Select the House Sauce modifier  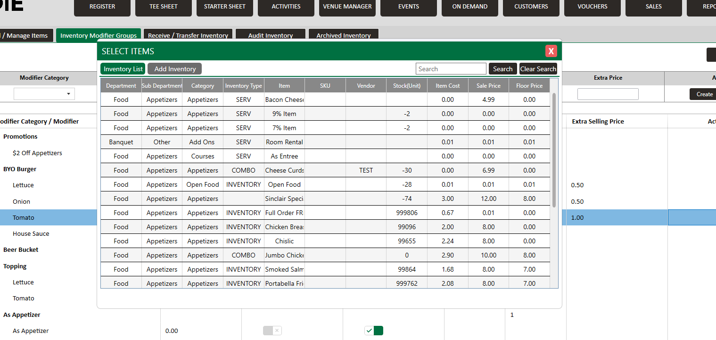click(31, 233)
